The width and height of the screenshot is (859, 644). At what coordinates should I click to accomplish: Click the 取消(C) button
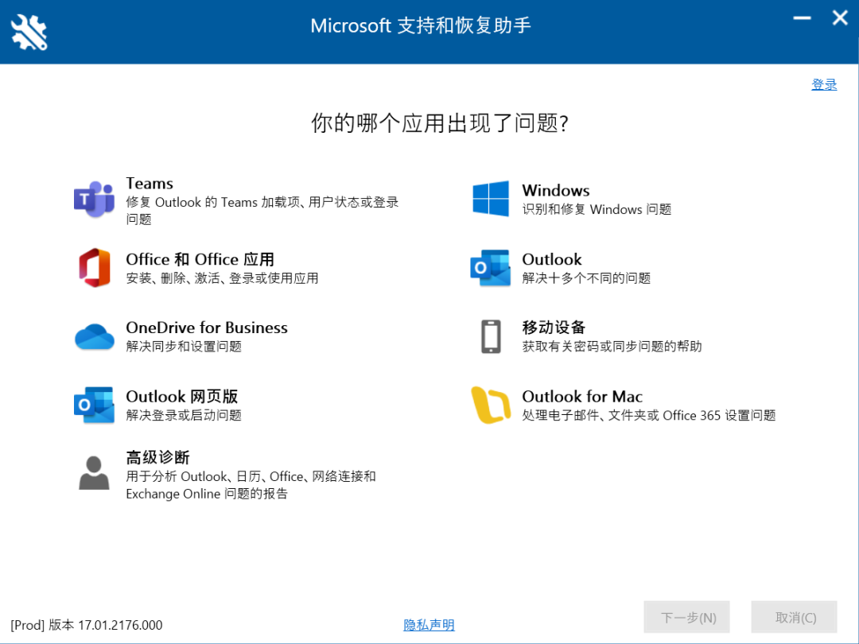pos(795,617)
